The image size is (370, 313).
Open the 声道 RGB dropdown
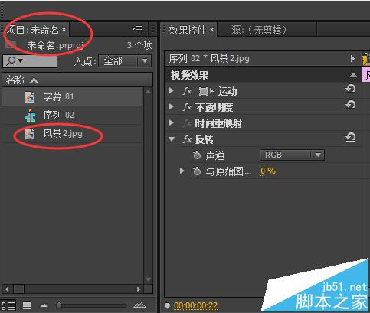292,155
